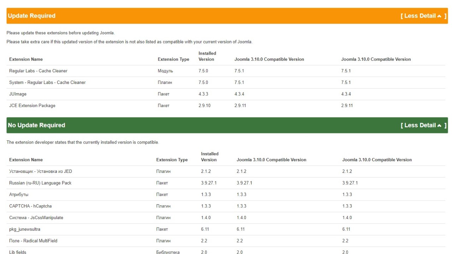This screenshot has width=452, height=254.
Task: Click 'Пакет' type in the pkg_junewsultra row
Action: click(x=162, y=229)
